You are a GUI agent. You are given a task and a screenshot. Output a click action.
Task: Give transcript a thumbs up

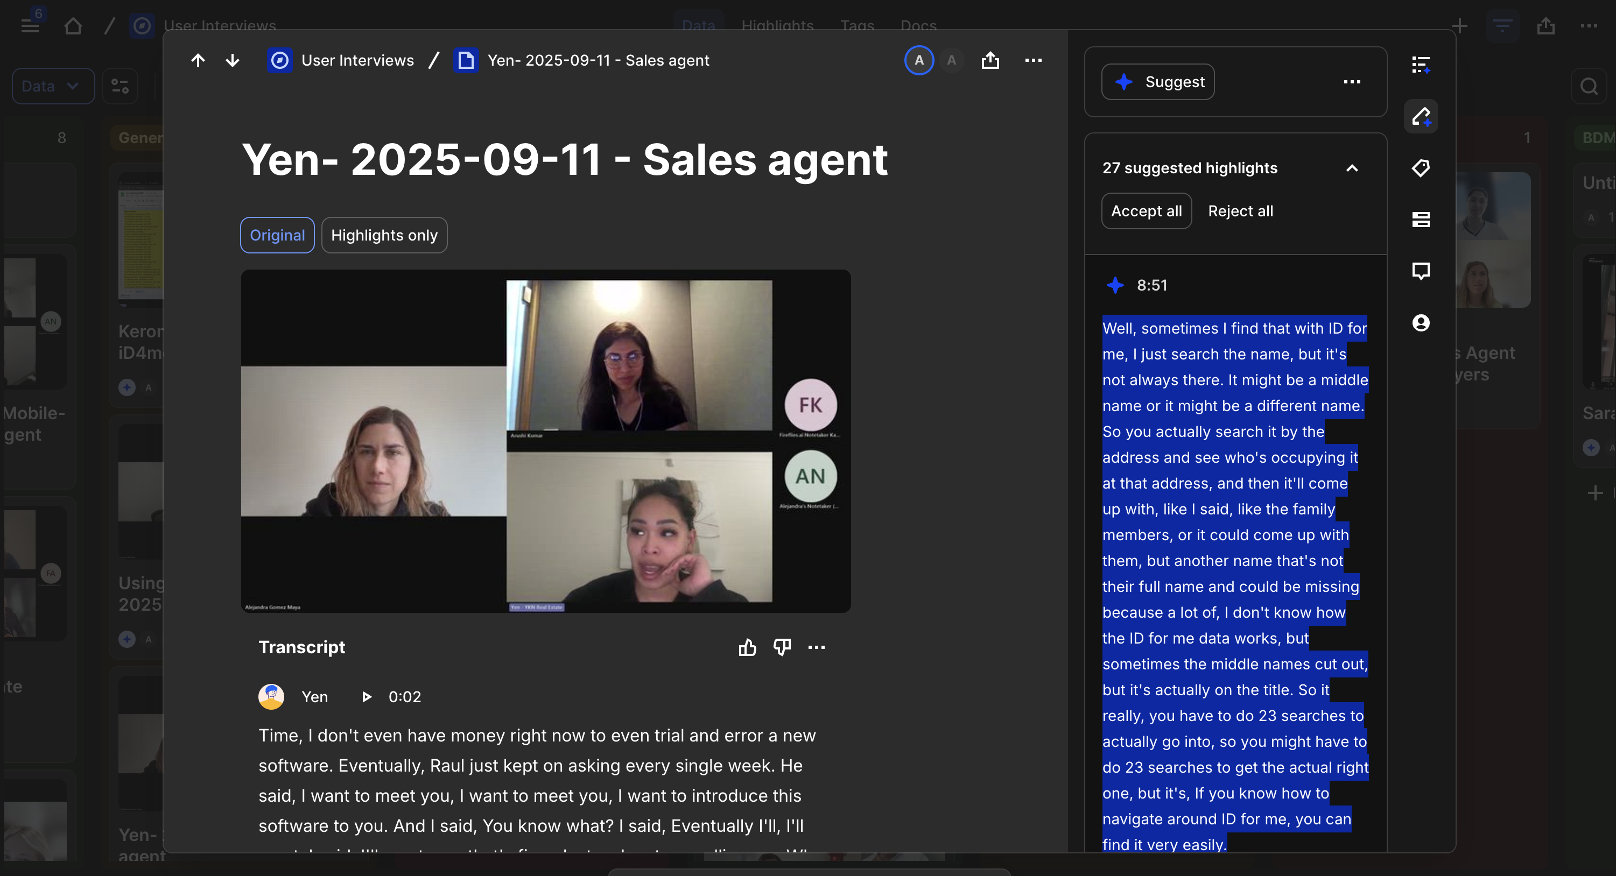click(747, 647)
